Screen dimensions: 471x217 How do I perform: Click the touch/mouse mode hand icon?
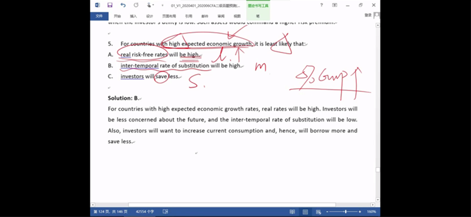pos(149,5)
